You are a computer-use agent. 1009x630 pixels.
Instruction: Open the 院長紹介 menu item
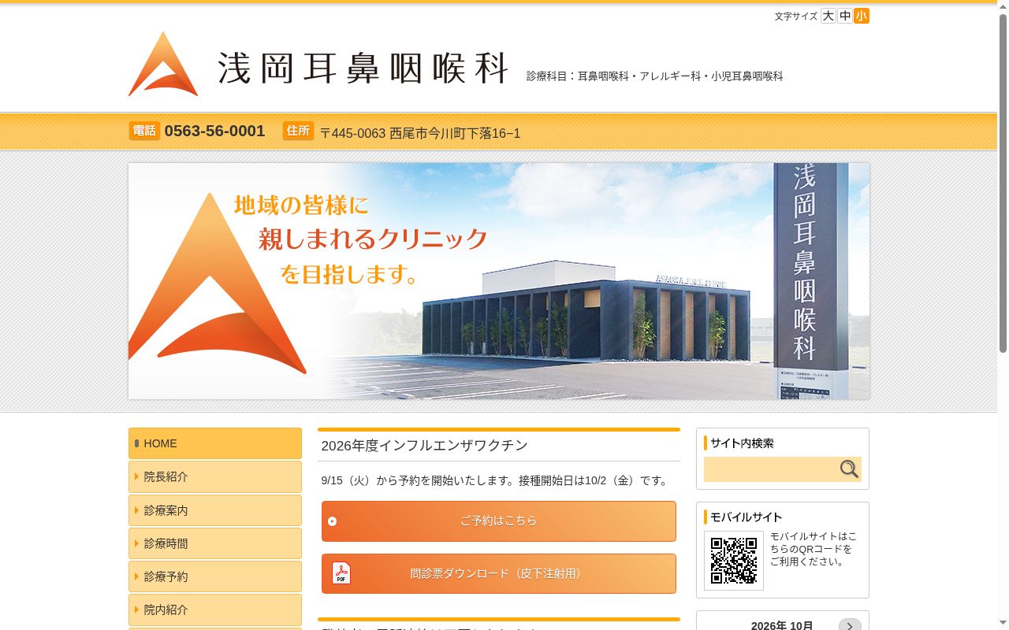(x=215, y=476)
